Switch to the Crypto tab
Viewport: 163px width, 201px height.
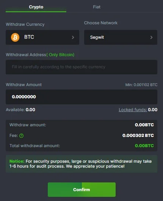point(36,7)
